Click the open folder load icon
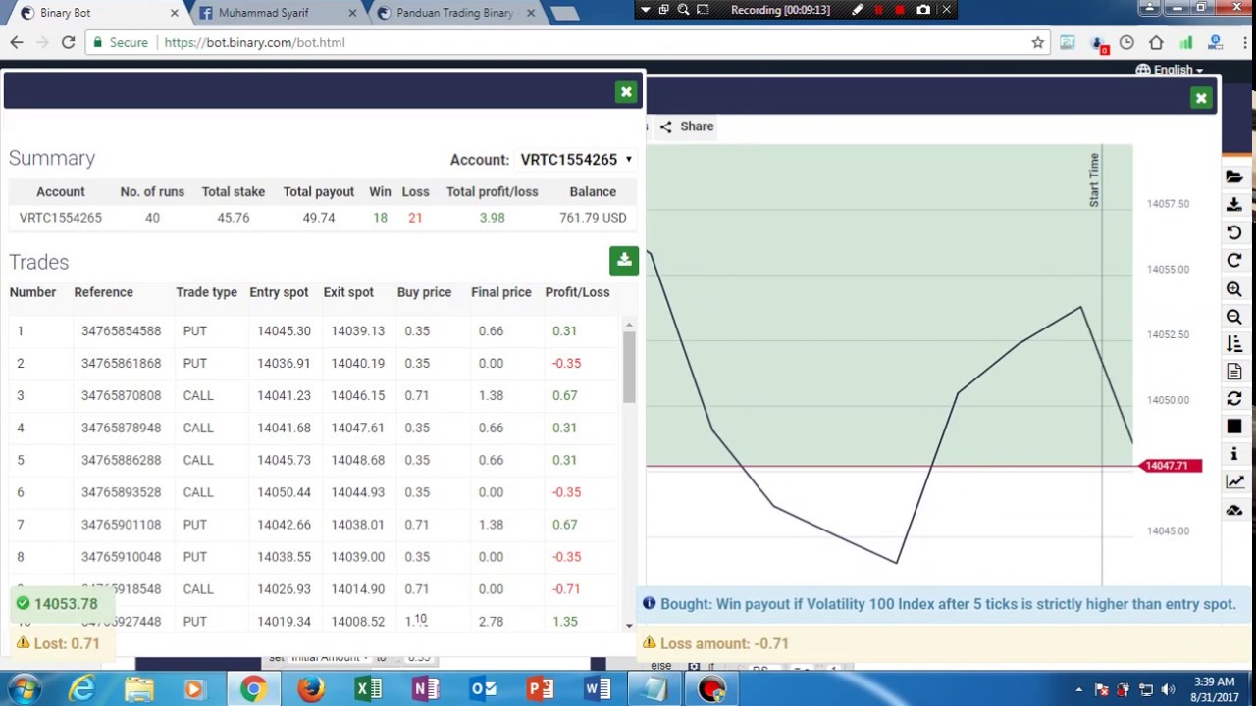Viewport: 1256px width, 706px height. (1234, 176)
